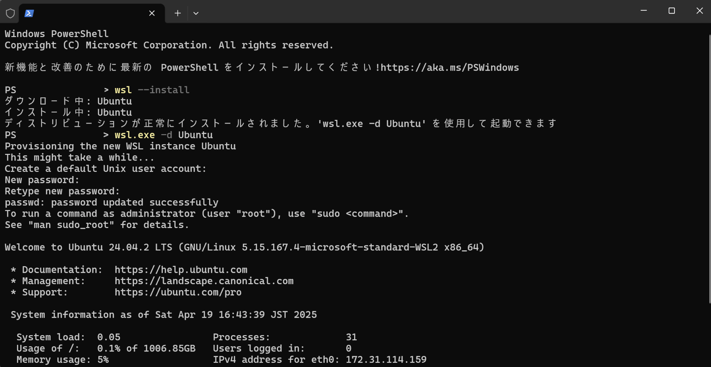
Task: Click the IPv4 address 172.31.114.159
Action: (386, 359)
